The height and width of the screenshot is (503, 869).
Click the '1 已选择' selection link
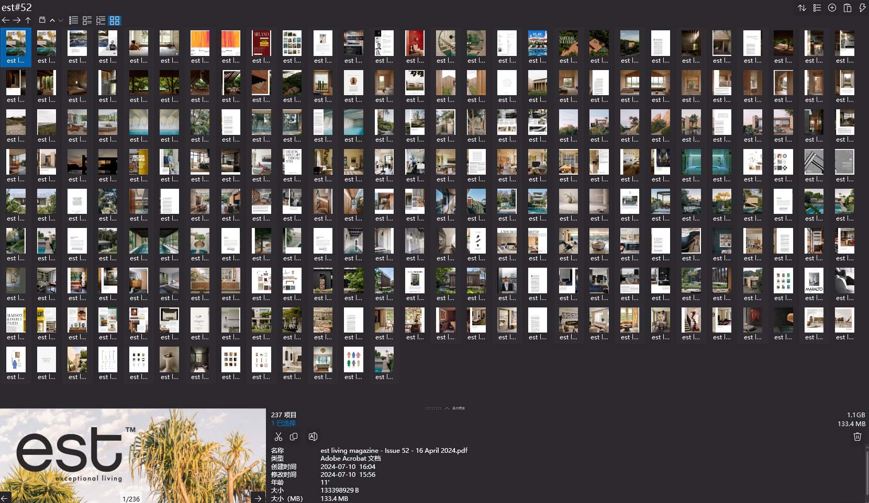coord(283,423)
